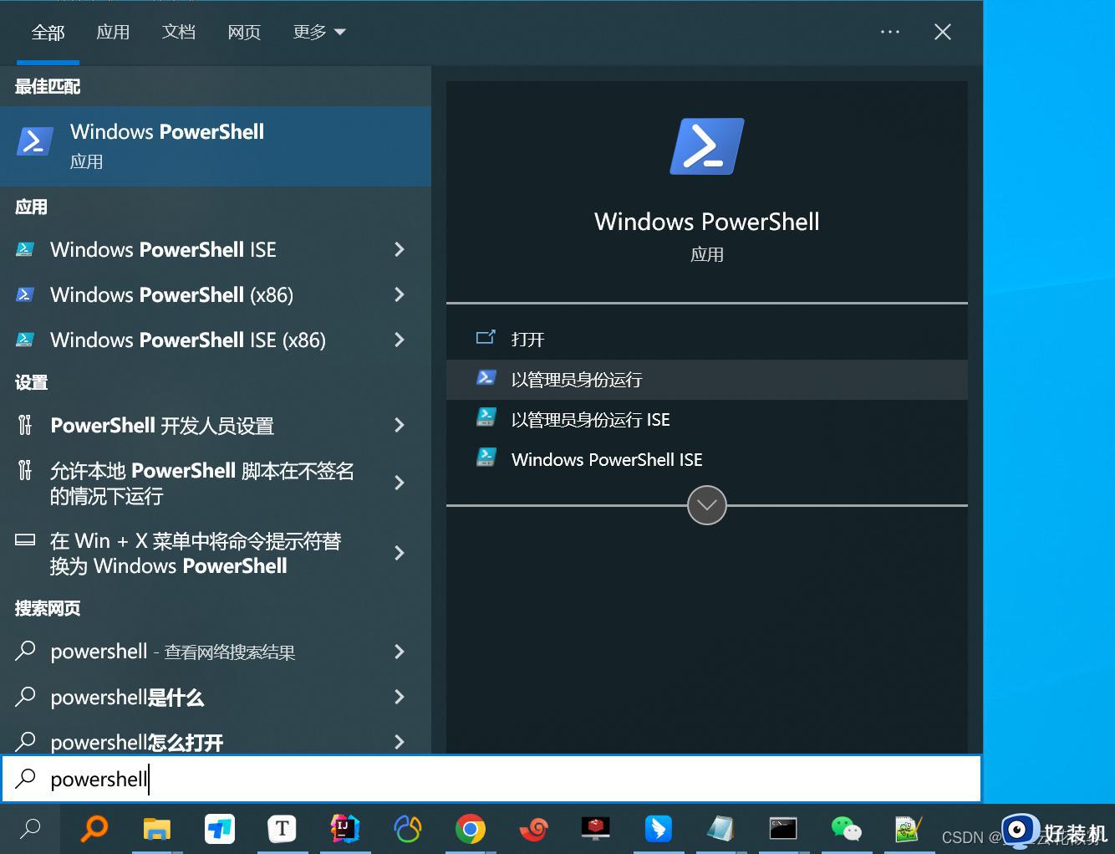Screen dimensions: 1115x854
Task: Click the PowerShell 开发人员设置 settings icon
Action: [x=25, y=425]
